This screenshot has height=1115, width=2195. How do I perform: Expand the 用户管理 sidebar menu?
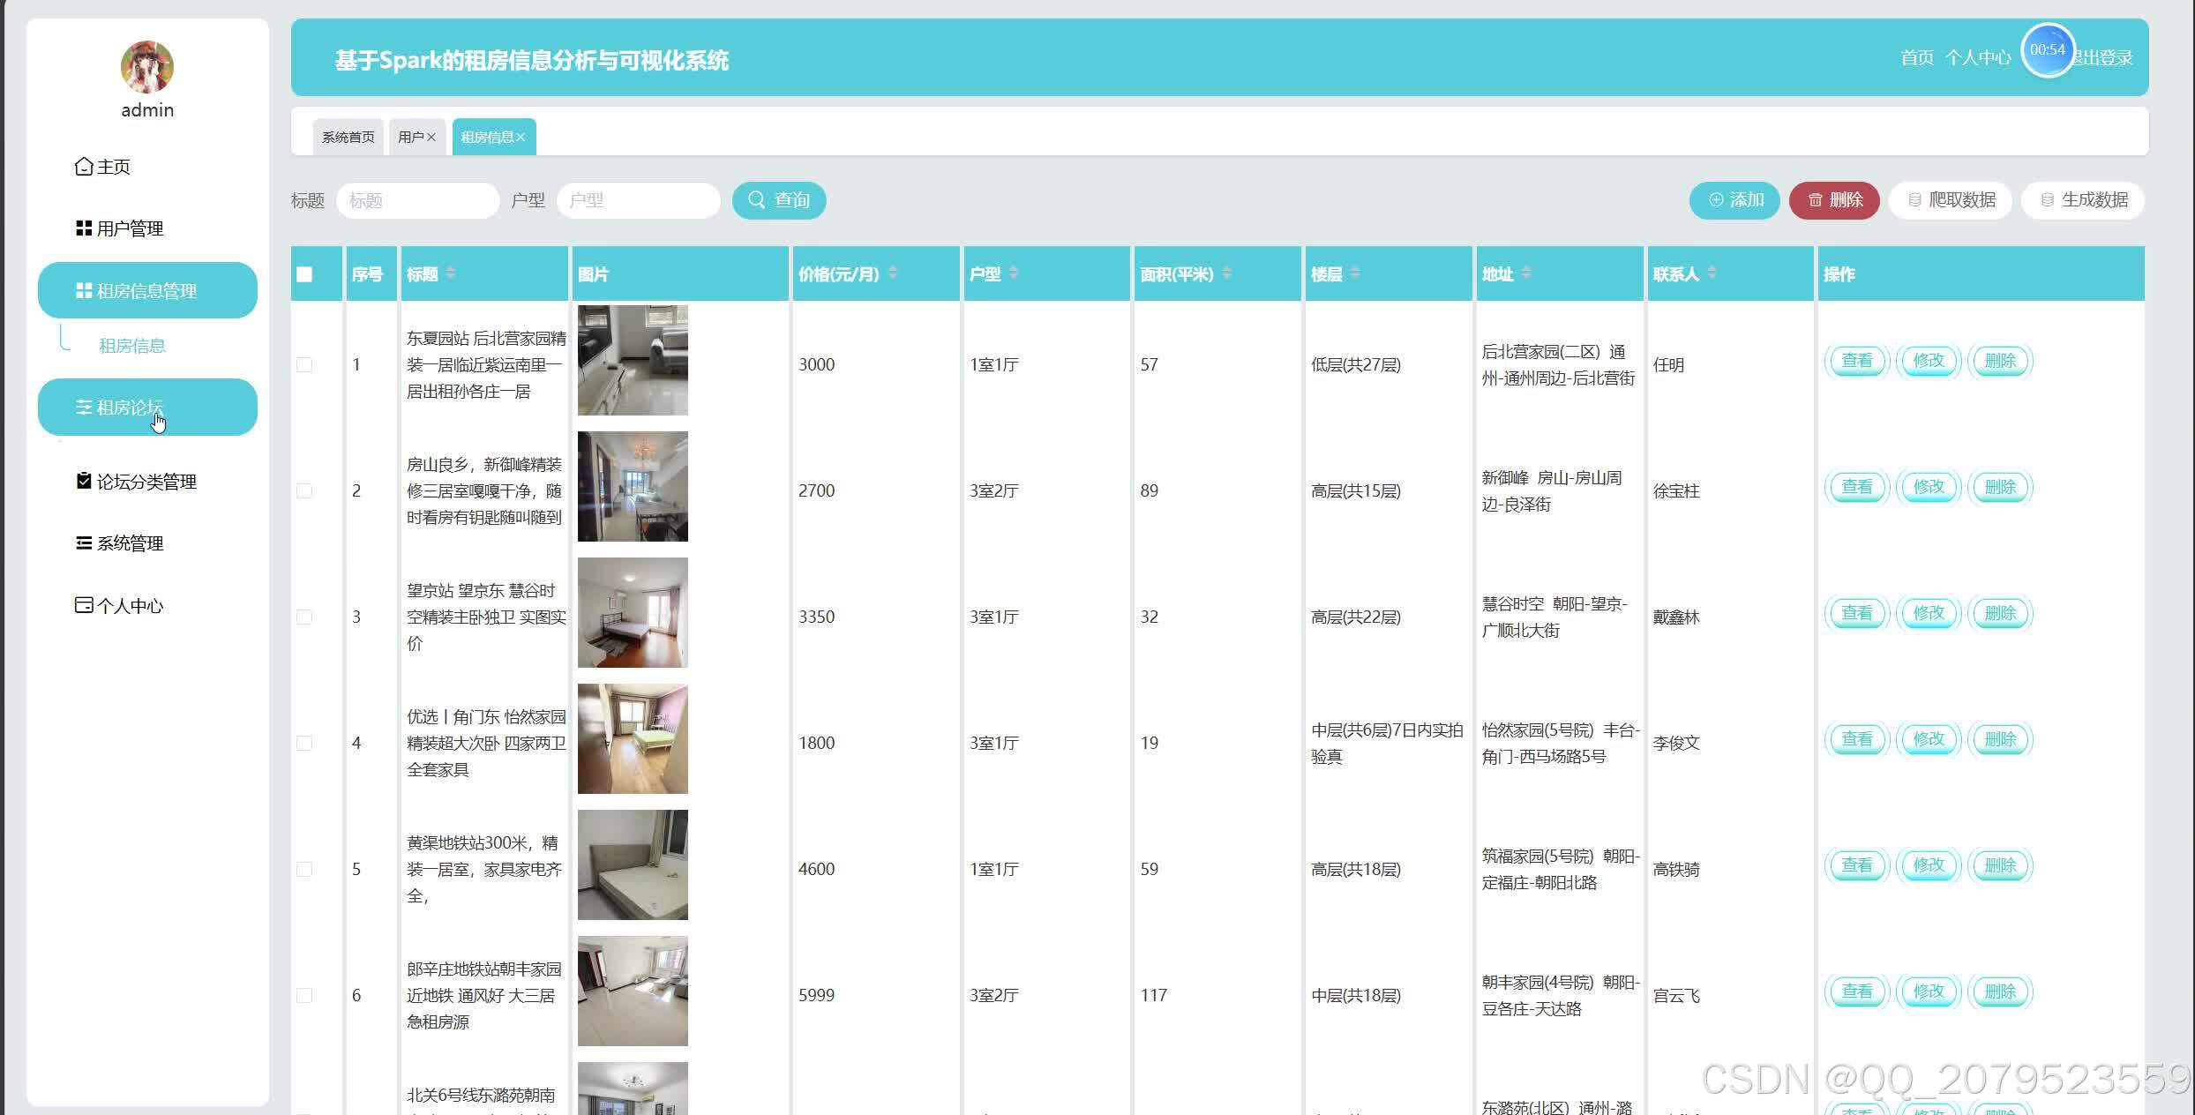[147, 228]
